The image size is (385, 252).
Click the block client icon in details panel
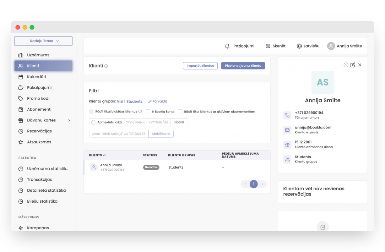[x=346, y=65]
